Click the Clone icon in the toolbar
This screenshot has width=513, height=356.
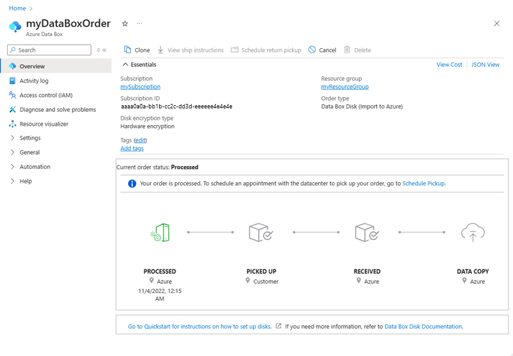128,50
